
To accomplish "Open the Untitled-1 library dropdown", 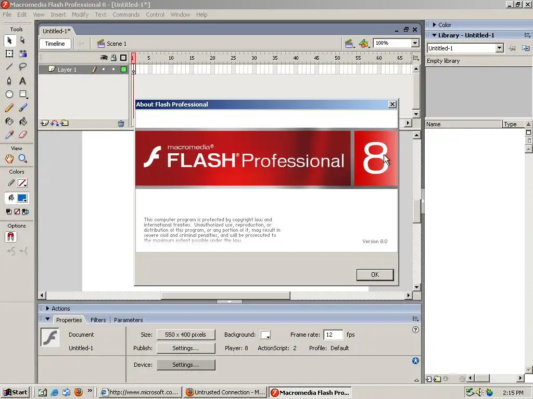I will (x=499, y=48).
